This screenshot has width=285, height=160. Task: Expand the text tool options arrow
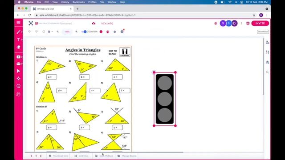pos(22,40)
